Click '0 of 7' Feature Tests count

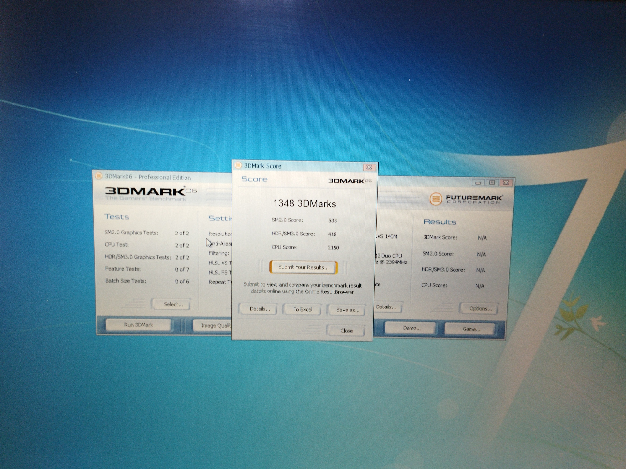click(x=182, y=269)
